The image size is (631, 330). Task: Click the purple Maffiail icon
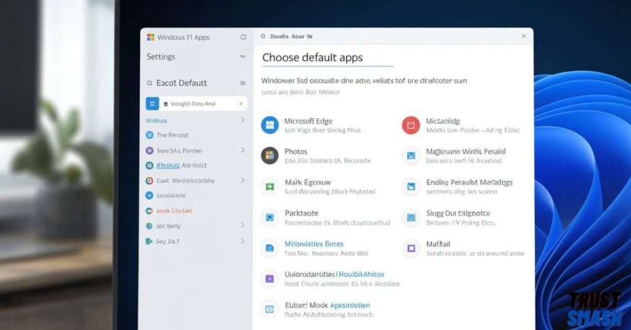click(x=411, y=248)
